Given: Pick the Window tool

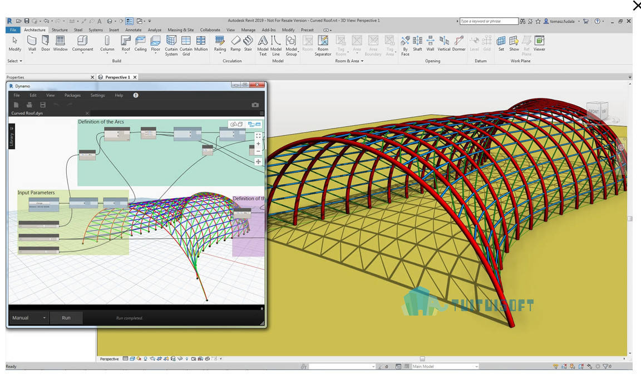Looking at the screenshot, I should click(60, 43).
